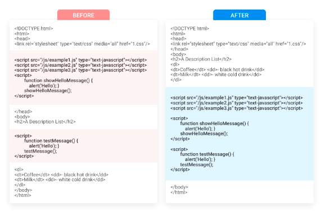
Task: Click the example3.js script line in BEFORE panel
Action: coord(80,70)
